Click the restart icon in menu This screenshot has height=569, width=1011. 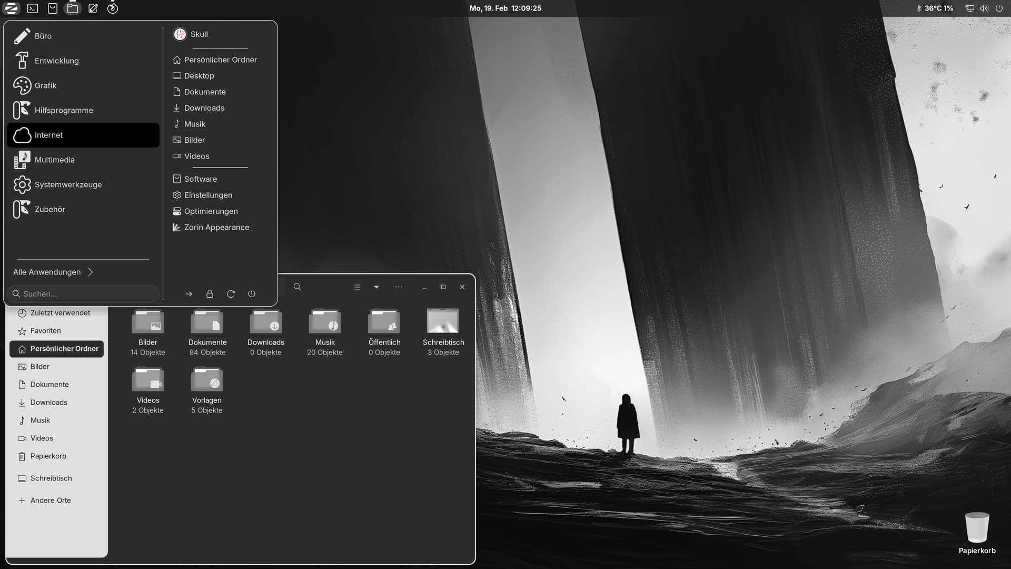231,294
